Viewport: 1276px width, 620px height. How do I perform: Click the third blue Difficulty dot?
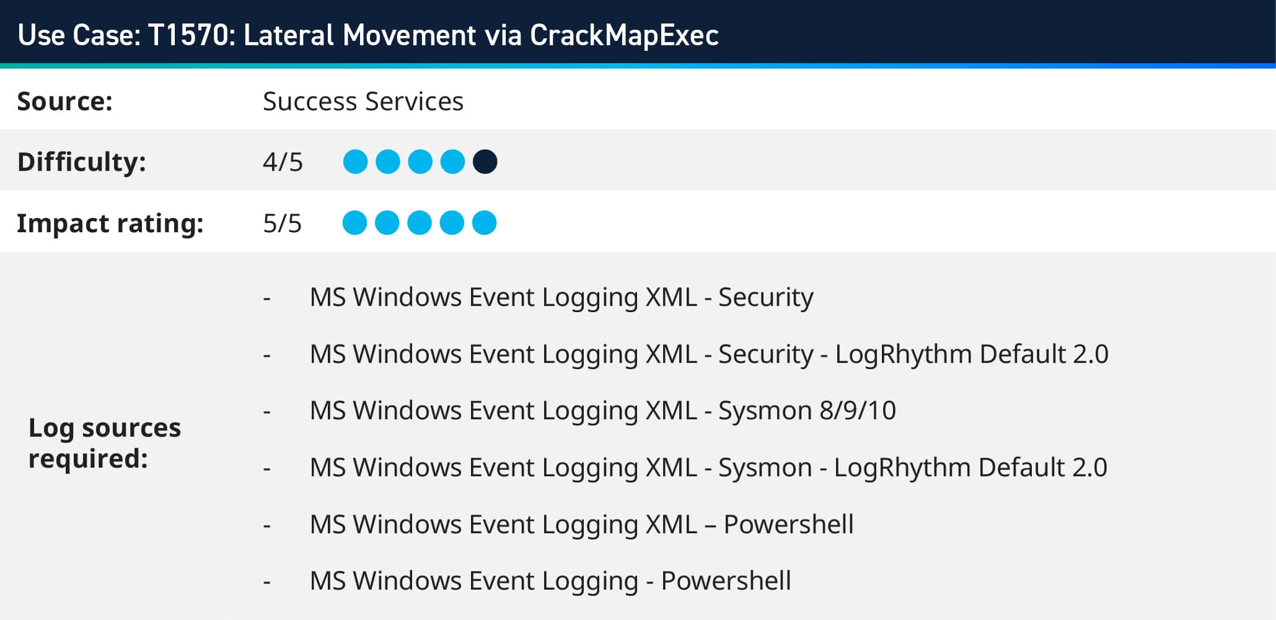point(420,162)
